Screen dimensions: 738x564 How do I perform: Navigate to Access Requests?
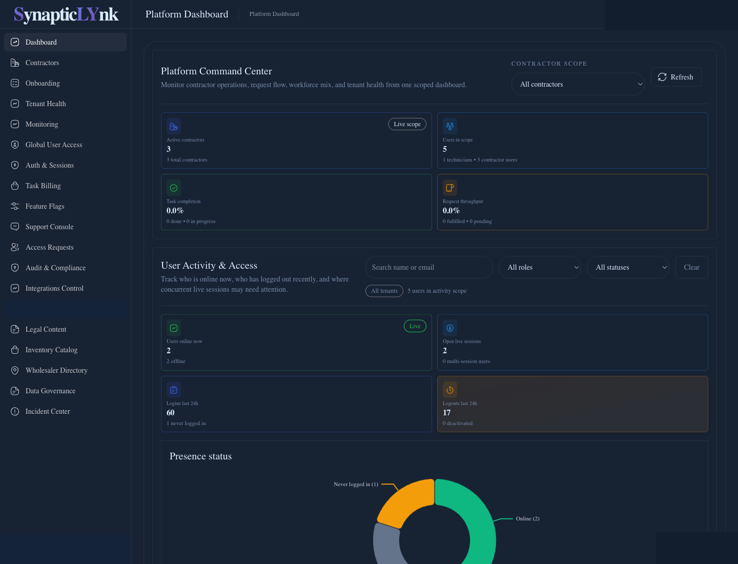pos(65,247)
